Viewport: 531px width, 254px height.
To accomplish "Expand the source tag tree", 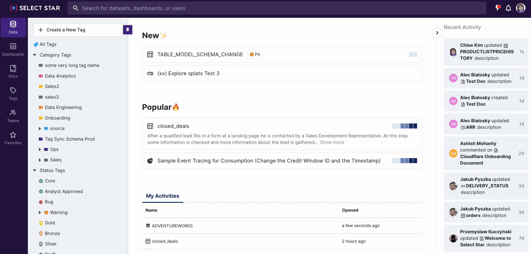I will click(x=40, y=128).
